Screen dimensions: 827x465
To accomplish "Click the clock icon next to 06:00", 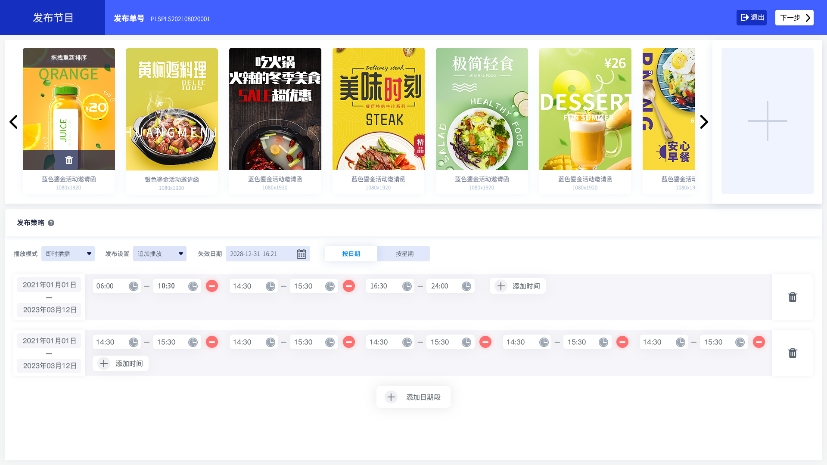I will click(134, 285).
